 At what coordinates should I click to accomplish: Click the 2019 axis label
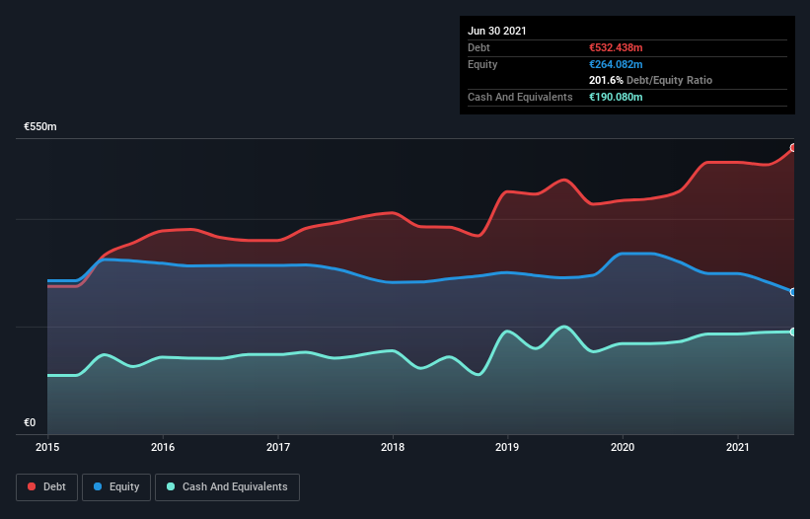click(x=507, y=447)
